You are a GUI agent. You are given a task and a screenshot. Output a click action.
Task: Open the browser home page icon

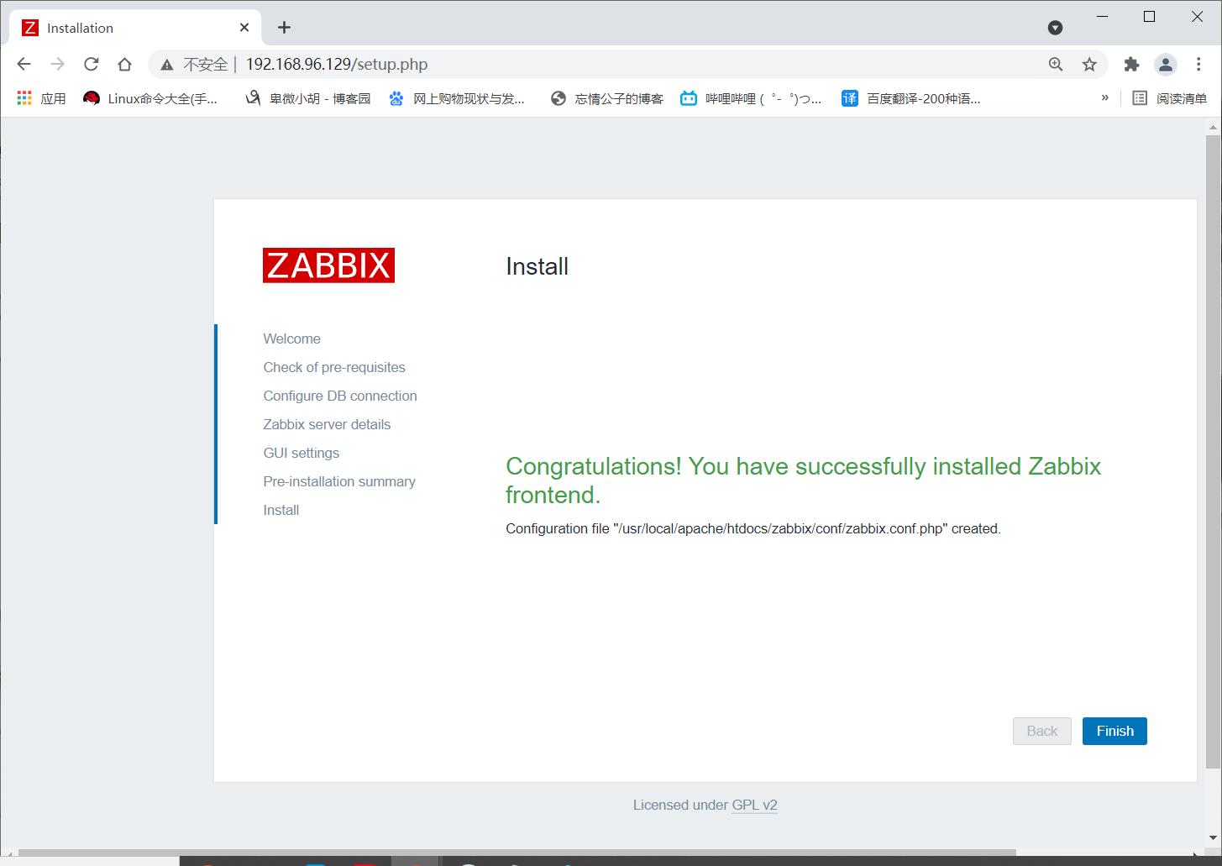[124, 64]
